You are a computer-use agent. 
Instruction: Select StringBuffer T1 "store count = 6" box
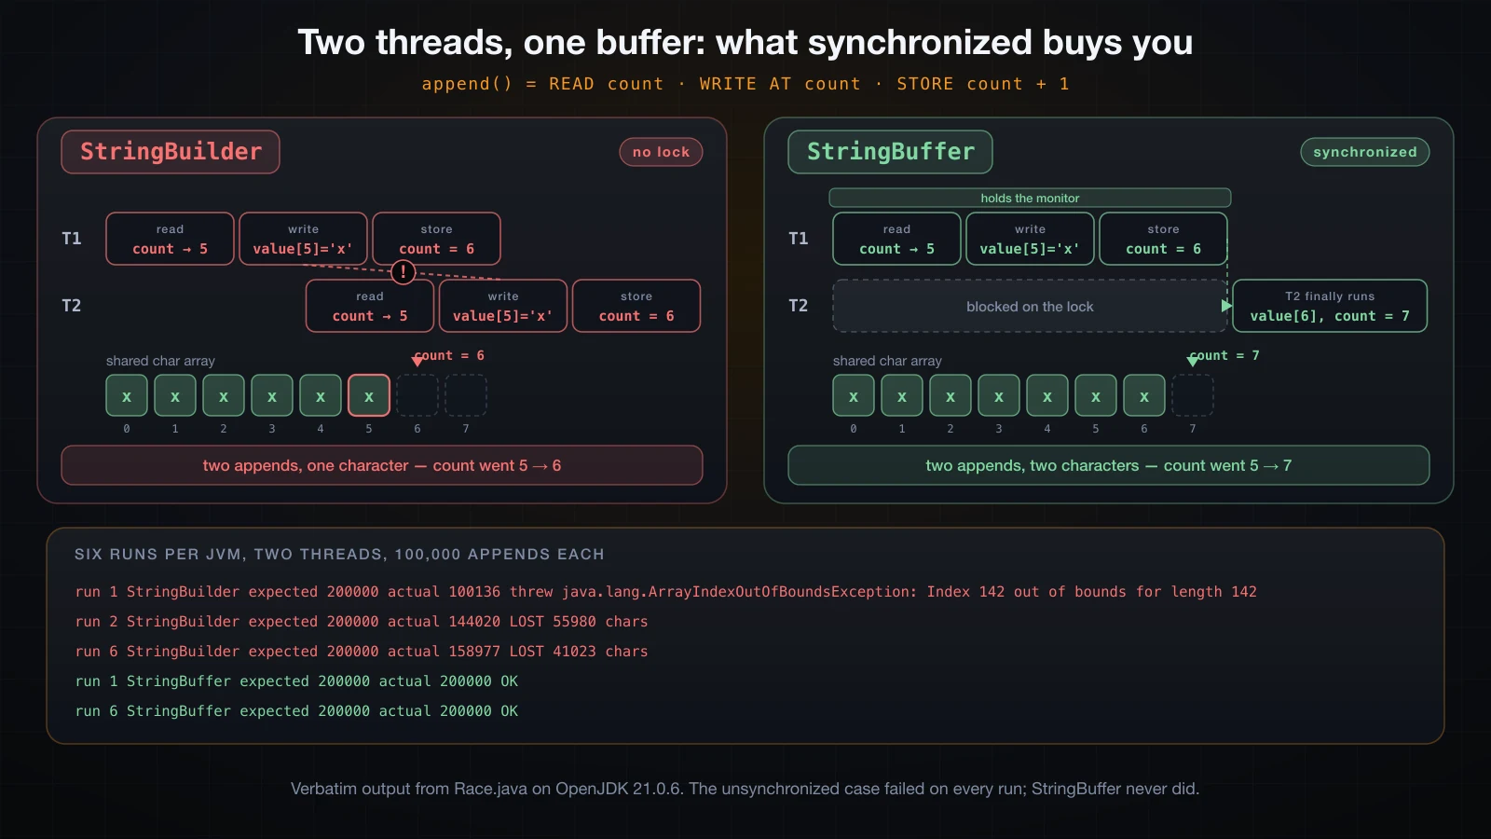point(1163,239)
